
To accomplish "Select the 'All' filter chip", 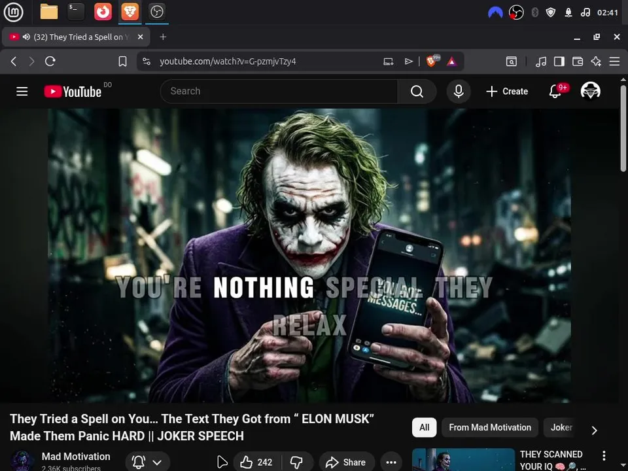I will [424, 427].
